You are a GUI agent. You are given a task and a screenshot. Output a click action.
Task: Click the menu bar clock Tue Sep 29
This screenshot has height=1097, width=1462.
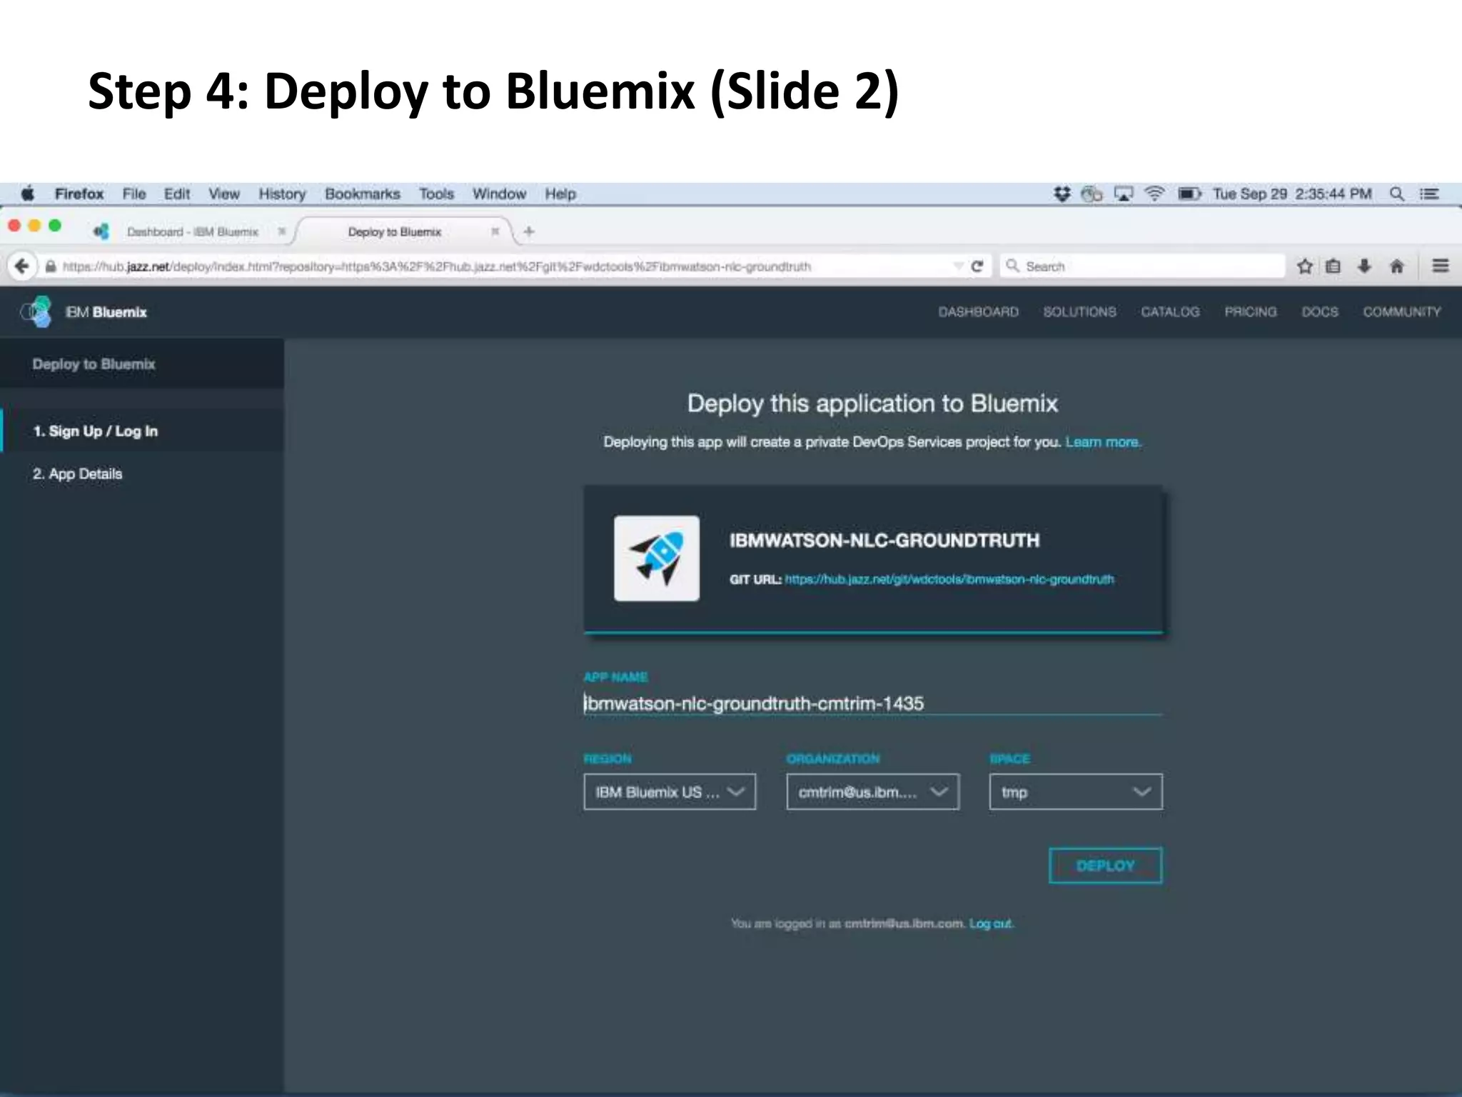[x=1292, y=194]
